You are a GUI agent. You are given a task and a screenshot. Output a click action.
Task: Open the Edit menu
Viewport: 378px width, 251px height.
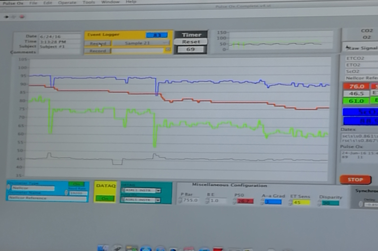click(x=48, y=3)
